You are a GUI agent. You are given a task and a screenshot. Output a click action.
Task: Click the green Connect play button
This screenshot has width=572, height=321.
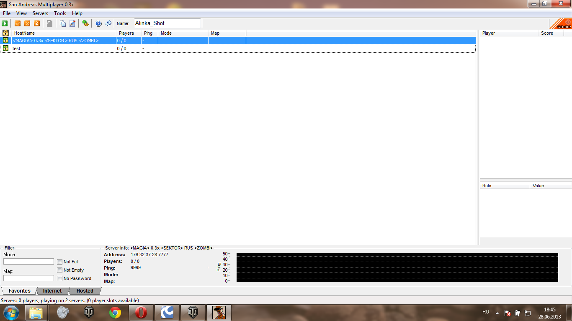[5, 23]
